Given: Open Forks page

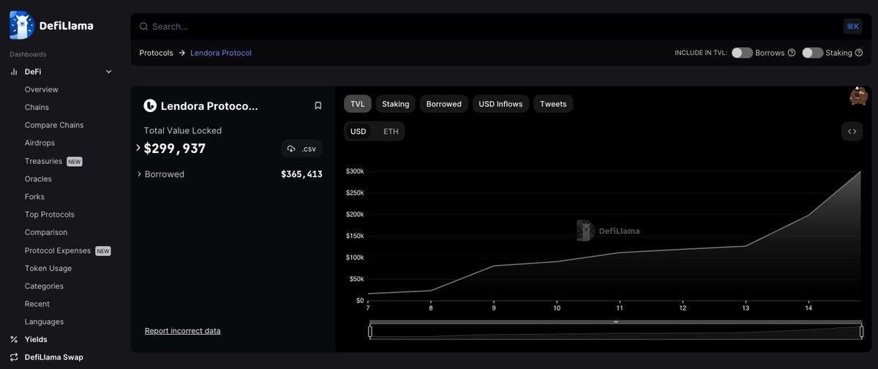Looking at the screenshot, I should 34,197.
